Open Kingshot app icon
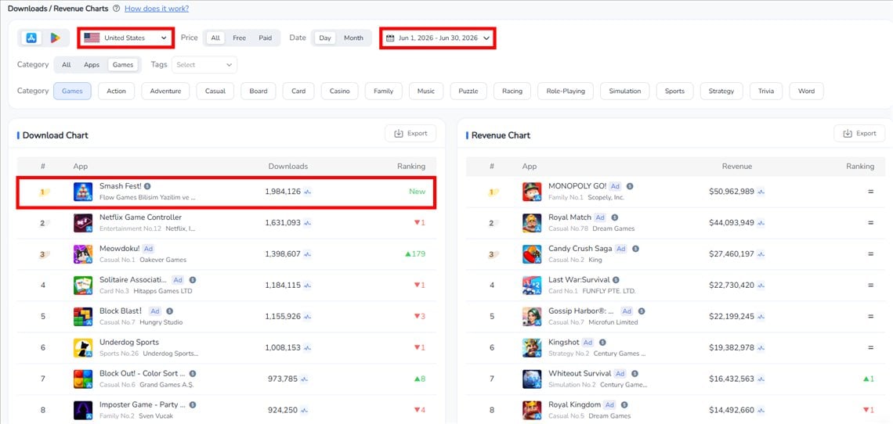This screenshot has width=893, height=424. tap(532, 348)
